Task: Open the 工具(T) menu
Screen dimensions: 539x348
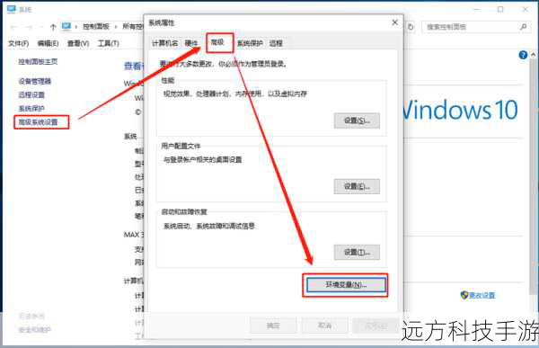Action: click(109, 43)
